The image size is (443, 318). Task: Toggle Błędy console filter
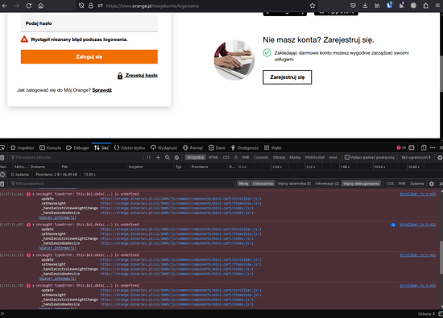[x=243, y=184]
